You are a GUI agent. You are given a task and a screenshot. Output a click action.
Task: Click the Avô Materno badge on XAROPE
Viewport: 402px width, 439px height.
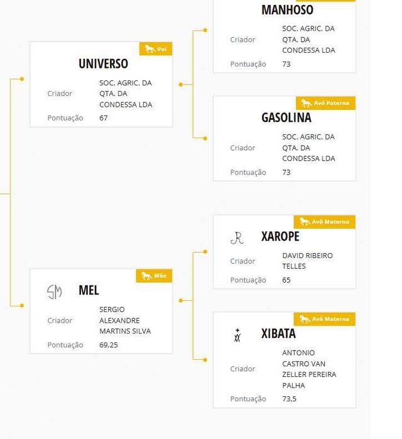coord(324,222)
